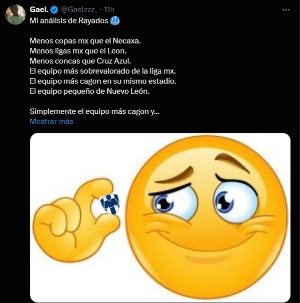Click the blue emoji after 'Rayados'
The height and width of the screenshot is (303, 300).
[x=114, y=21]
